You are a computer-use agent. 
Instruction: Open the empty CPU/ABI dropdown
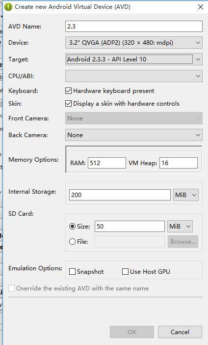[134, 76]
